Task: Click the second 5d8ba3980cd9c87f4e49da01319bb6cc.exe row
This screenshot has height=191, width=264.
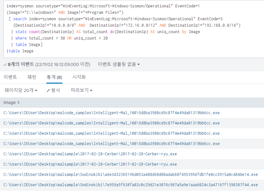Action: [132, 123]
